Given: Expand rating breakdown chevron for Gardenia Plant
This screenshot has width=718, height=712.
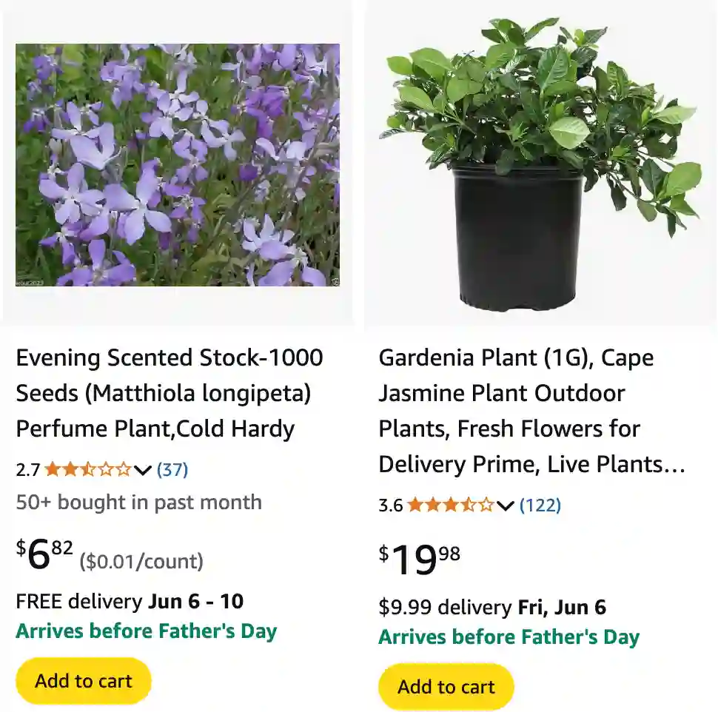Looking at the screenshot, I should pyautogui.click(x=506, y=506).
